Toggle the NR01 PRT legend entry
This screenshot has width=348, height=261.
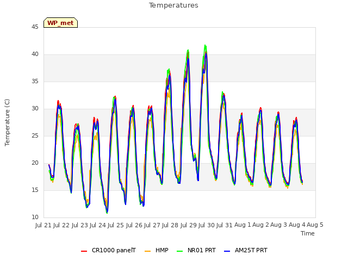(x=196, y=250)
